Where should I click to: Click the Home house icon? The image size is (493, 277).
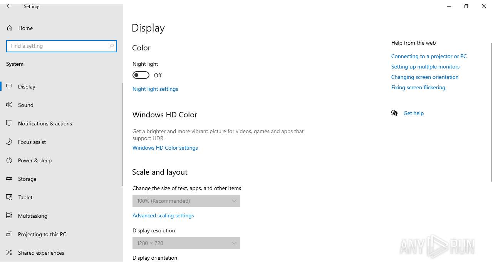[10, 28]
